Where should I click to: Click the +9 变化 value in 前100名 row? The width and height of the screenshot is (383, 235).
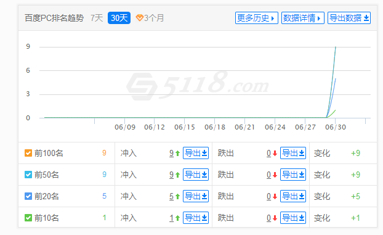[x=356, y=153]
